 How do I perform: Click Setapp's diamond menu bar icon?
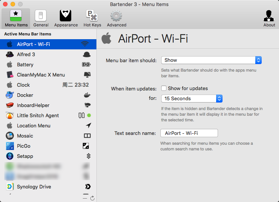[x=88, y=156]
